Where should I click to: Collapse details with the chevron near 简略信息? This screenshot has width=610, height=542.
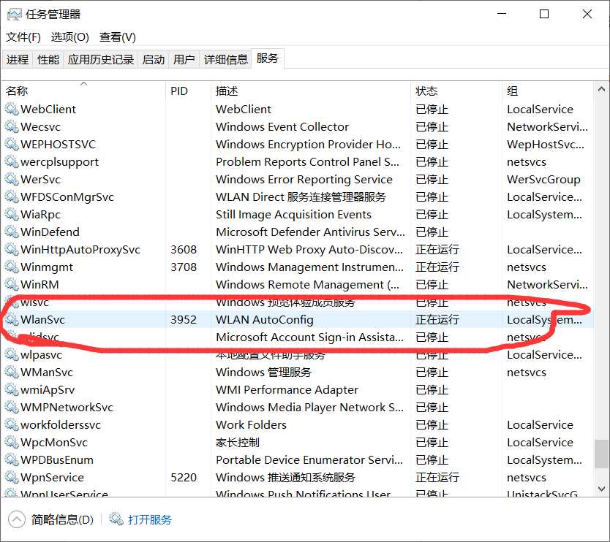pos(16,519)
